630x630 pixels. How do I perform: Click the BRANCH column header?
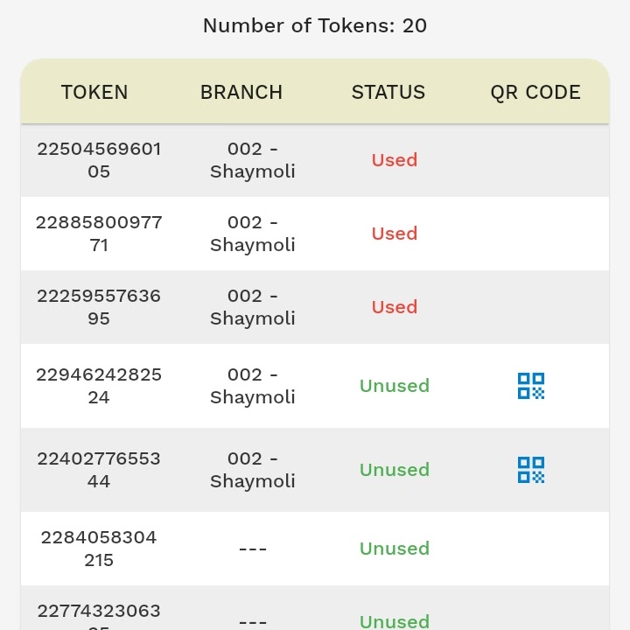pos(241,93)
